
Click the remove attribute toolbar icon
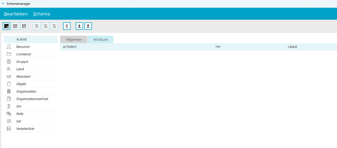pyautogui.click(x=54, y=26)
